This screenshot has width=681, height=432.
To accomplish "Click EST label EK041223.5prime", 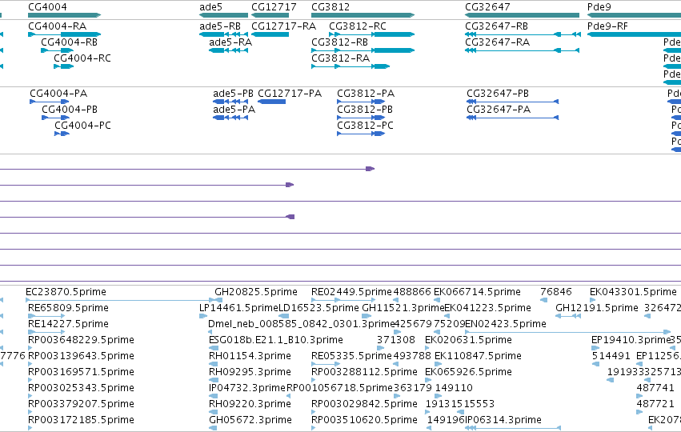I will pyautogui.click(x=487, y=308).
